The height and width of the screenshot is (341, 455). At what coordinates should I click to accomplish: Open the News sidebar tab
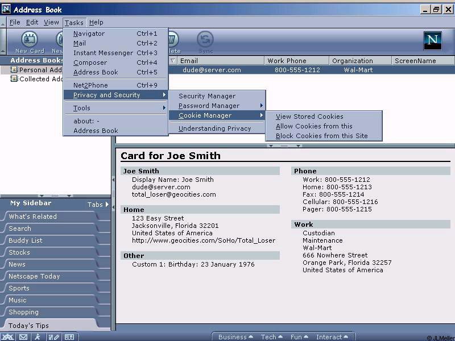coord(51,264)
